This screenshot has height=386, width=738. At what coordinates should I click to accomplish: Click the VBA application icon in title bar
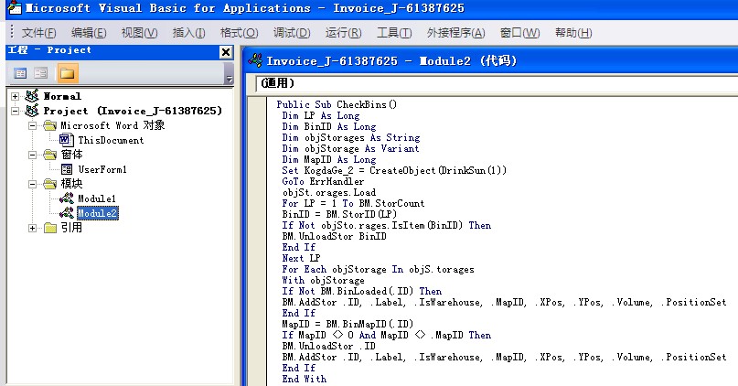tap(15, 7)
